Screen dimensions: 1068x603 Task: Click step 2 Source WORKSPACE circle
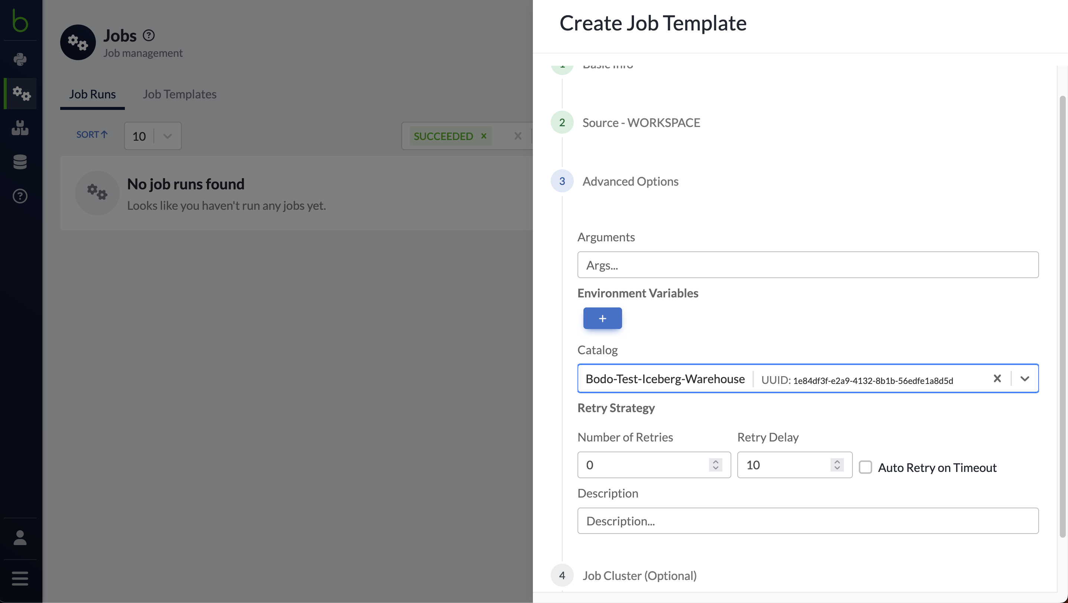point(562,122)
